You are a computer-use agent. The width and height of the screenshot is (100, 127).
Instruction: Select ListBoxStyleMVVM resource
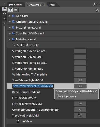(24, 98)
